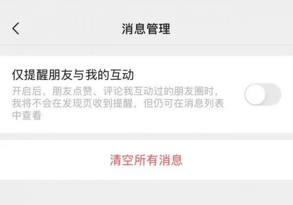Click the text line 我将不会在发现页收到提醒
The image size is (293, 205).
point(72,103)
